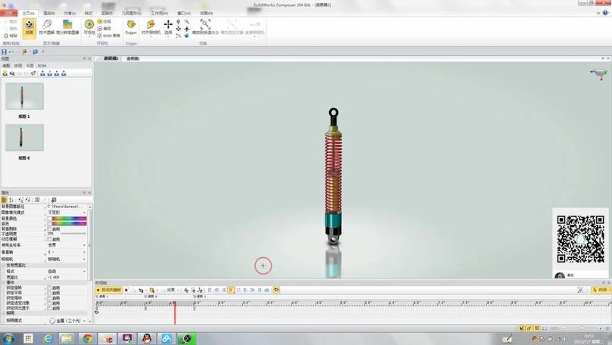The width and height of the screenshot is (612, 345).
Task: Select the first view thumbnail in Views panel
Action: pos(24,96)
